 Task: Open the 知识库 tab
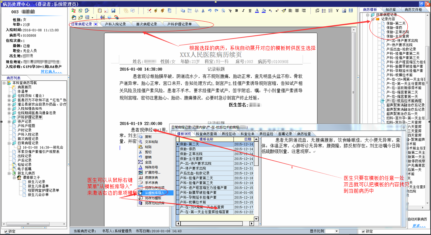391,10
